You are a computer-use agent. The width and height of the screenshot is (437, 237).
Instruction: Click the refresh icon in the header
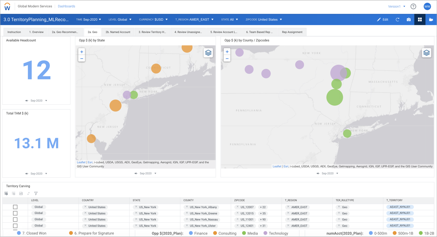(x=397, y=19)
